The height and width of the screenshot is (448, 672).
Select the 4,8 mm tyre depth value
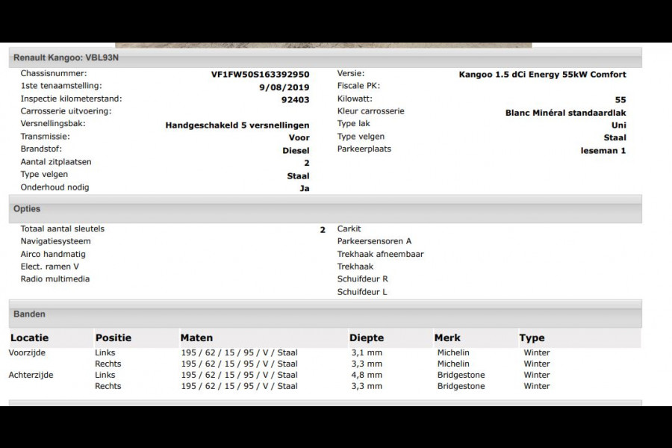point(367,375)
